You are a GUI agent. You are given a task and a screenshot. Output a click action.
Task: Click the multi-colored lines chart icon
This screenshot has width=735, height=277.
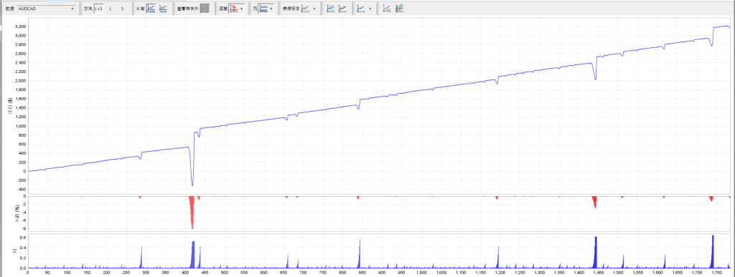399,9
